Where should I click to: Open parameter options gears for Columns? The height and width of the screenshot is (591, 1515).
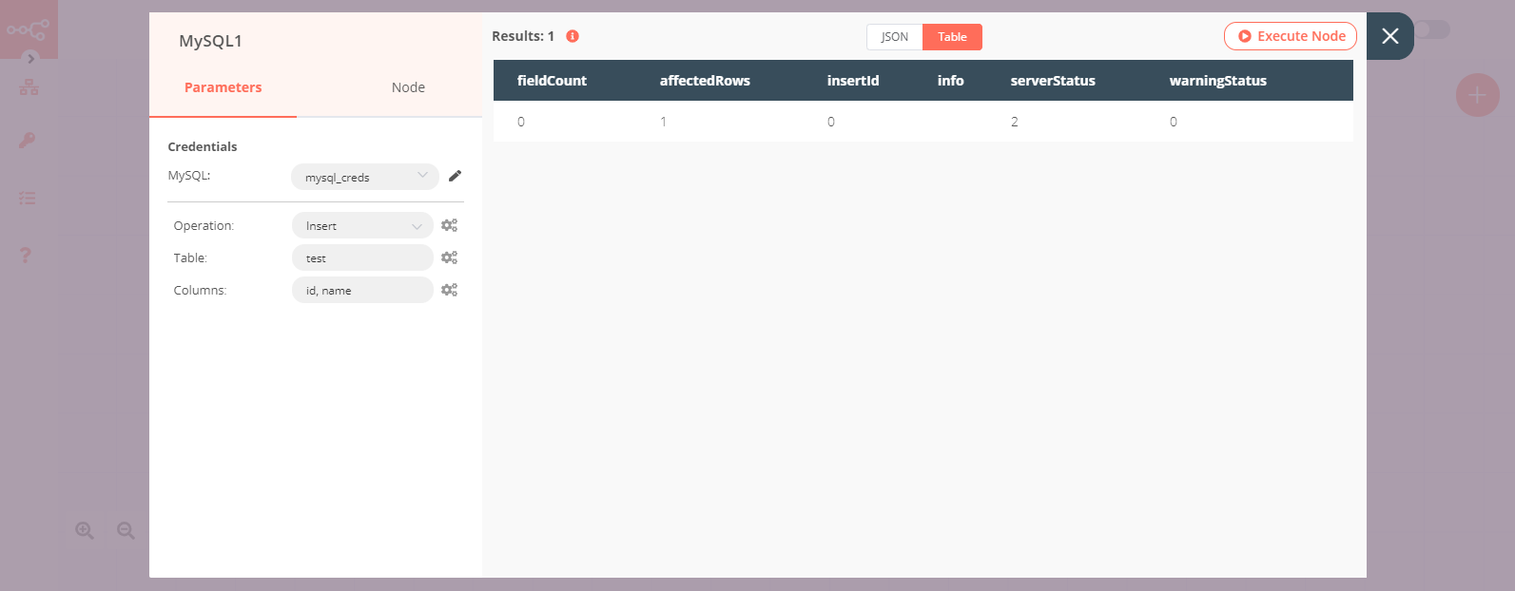(x=449, y=290)
